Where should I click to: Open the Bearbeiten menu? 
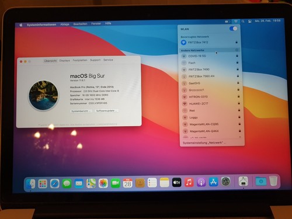(80, 24)
